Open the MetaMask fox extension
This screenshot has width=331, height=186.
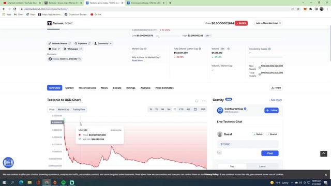(x=305, y=9)
